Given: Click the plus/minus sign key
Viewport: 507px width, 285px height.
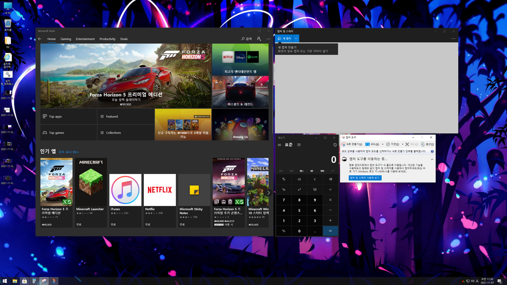Looking at the screenshot, I should click(284, 231).
